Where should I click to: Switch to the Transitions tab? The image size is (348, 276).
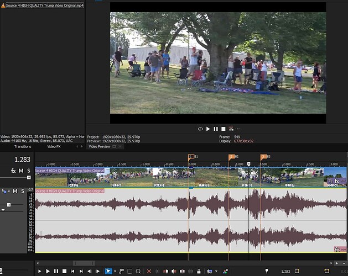tap(23, 146)
